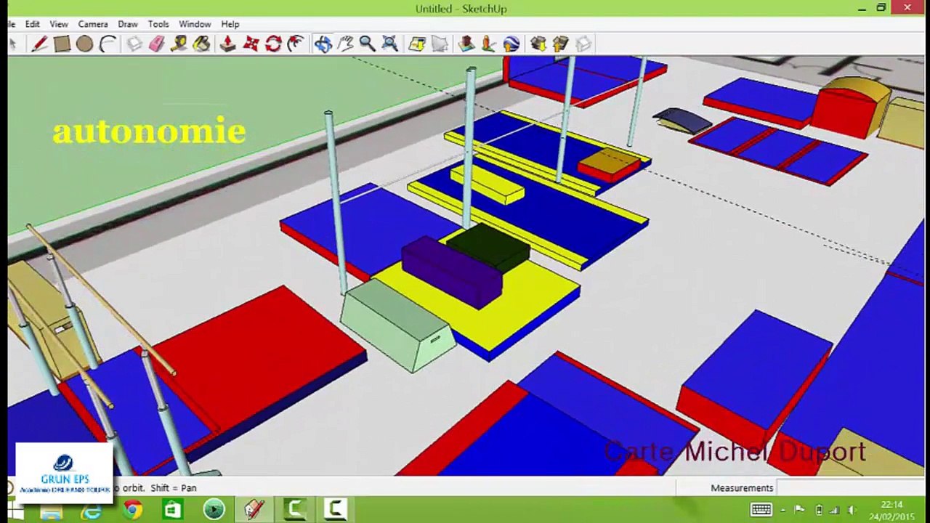Open File Explorer from the taskbar
930x523 pixels.
[52, 510]
